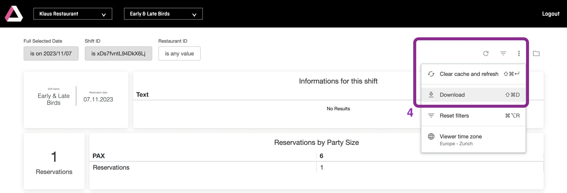Click the download arrow icon in menu
This screenshot has height=193, width=567.
click(431, 95)
